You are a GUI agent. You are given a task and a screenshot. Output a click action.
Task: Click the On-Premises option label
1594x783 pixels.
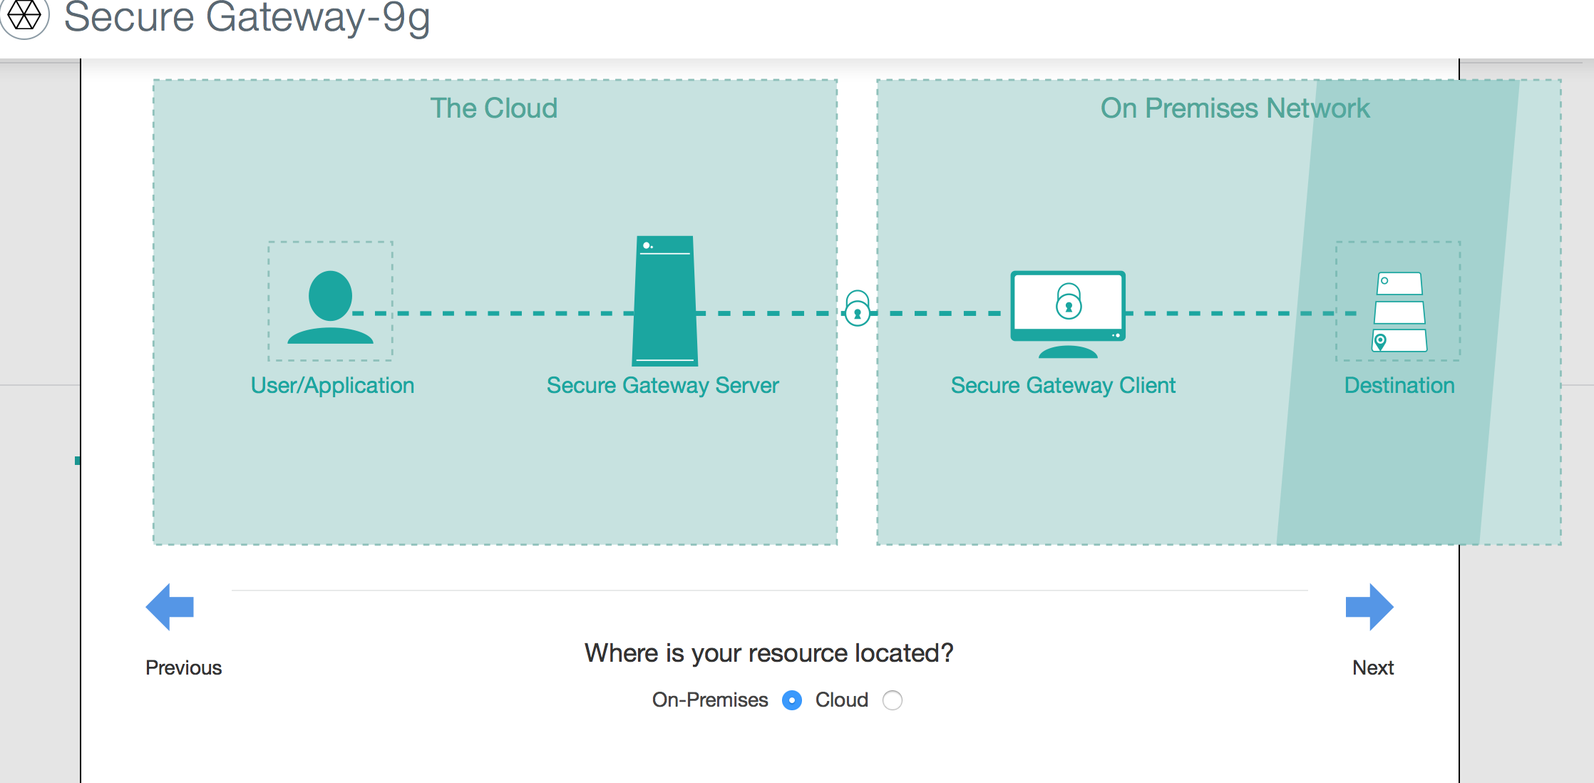pos(709,700)
